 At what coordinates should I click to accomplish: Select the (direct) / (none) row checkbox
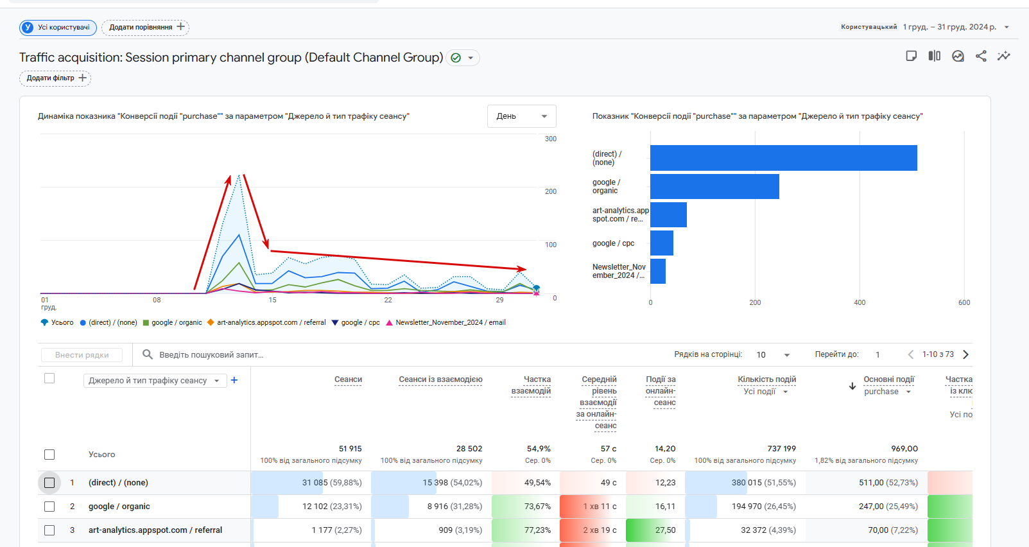point(49,483)
